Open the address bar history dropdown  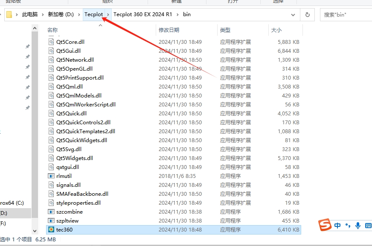[293, 14]
